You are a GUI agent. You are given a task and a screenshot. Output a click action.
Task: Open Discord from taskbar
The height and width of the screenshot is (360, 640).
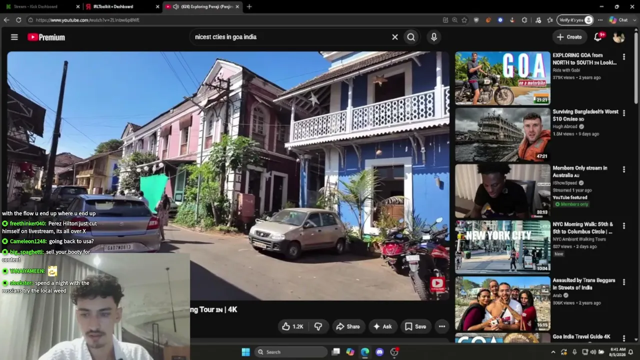(x=379, y=352)
